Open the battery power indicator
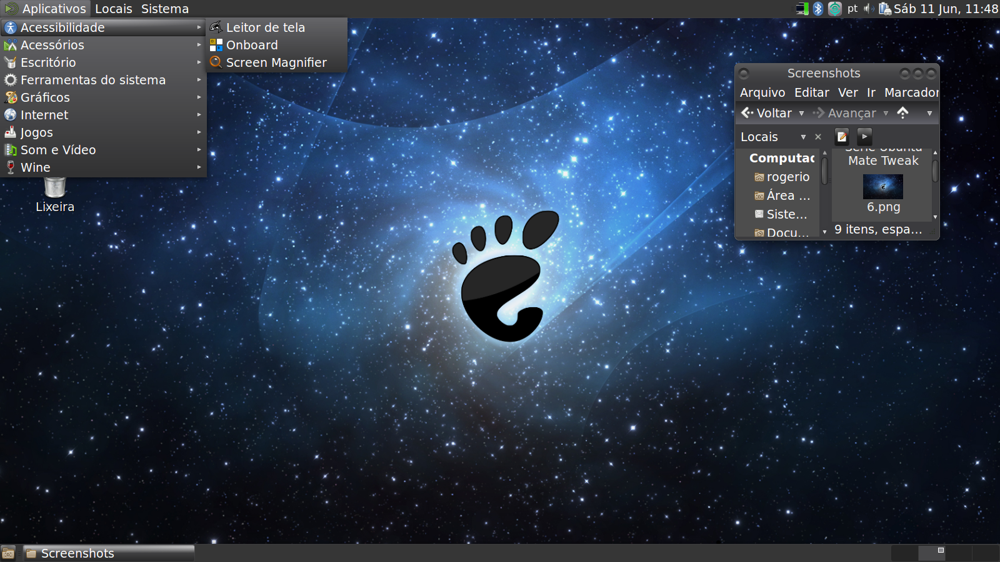The height and width of the screenshot is (562, 1000). coord(885,9)
